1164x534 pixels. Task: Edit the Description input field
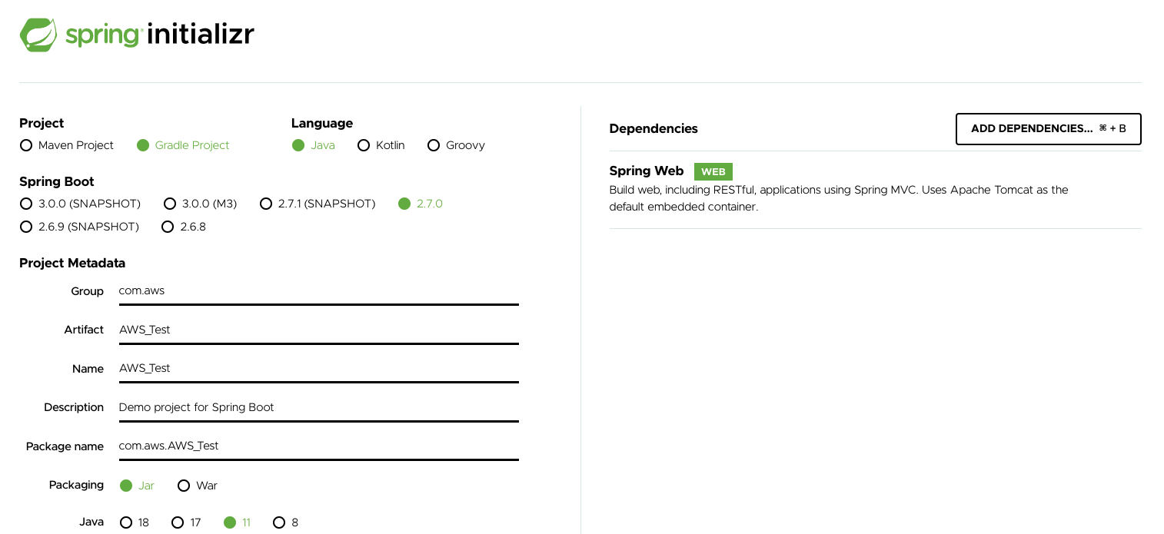(x=318, y=407)
